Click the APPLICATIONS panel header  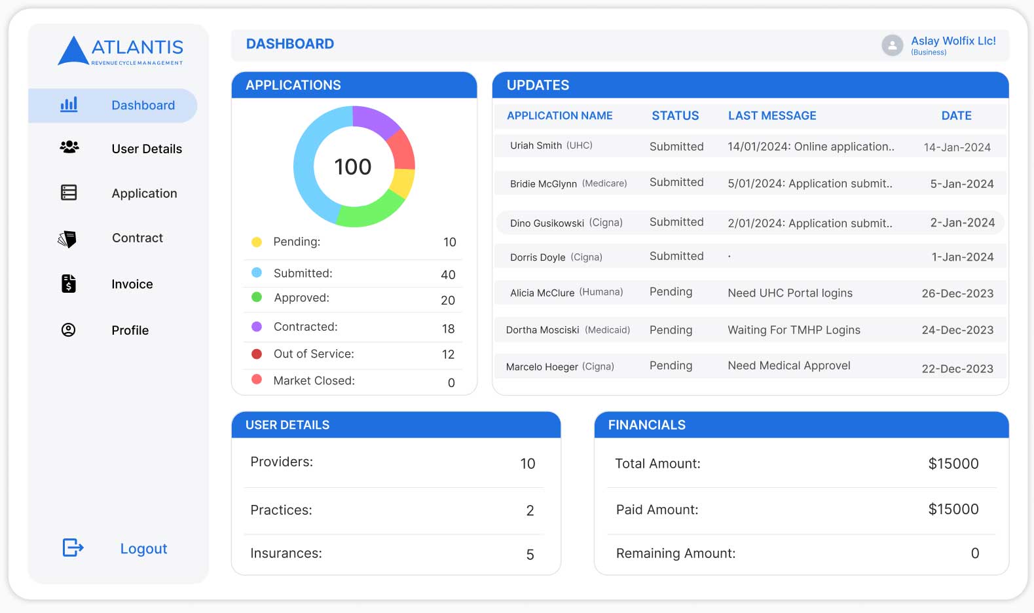354,85
